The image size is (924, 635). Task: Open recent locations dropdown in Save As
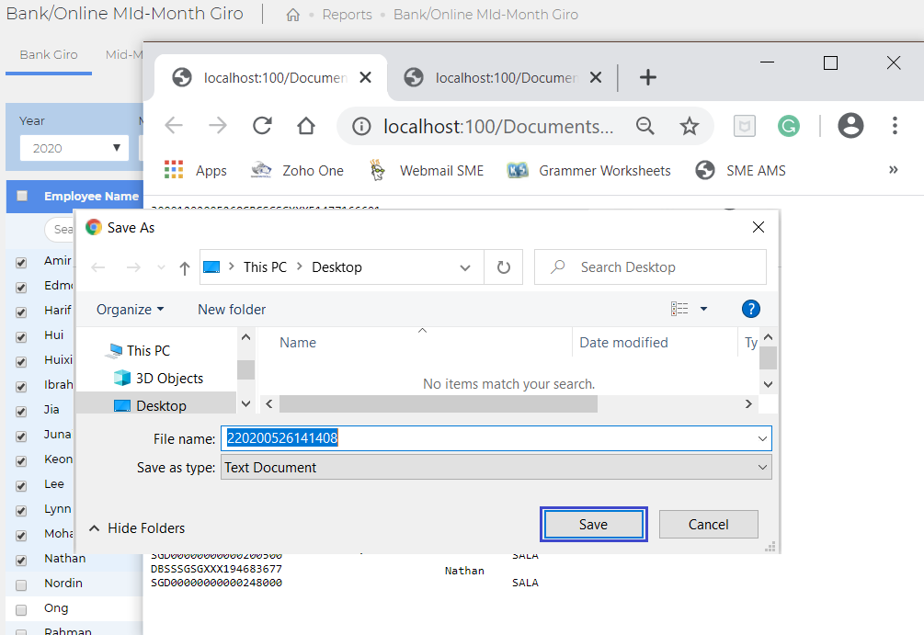click(161, 267)
